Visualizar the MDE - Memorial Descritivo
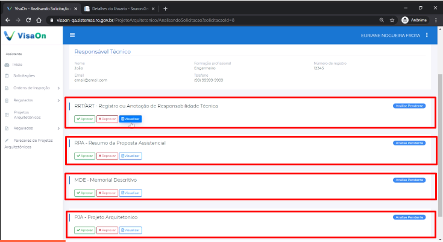The width and height of the screenshot is (443, 242). [130, 193]
